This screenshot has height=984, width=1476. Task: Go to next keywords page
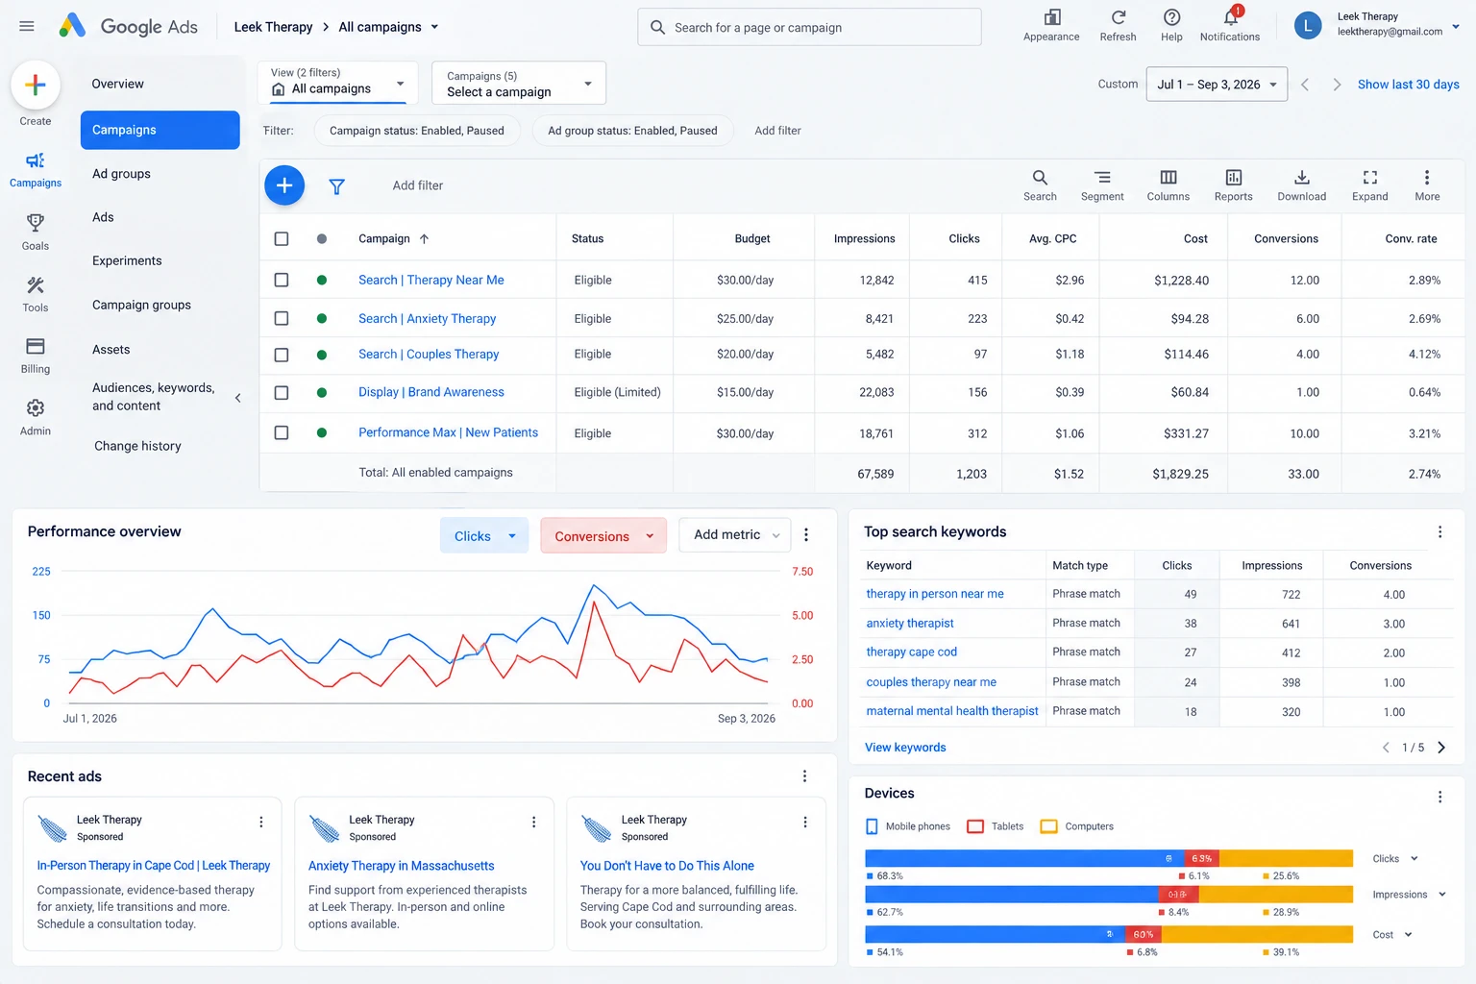[x=1440, y=748]
